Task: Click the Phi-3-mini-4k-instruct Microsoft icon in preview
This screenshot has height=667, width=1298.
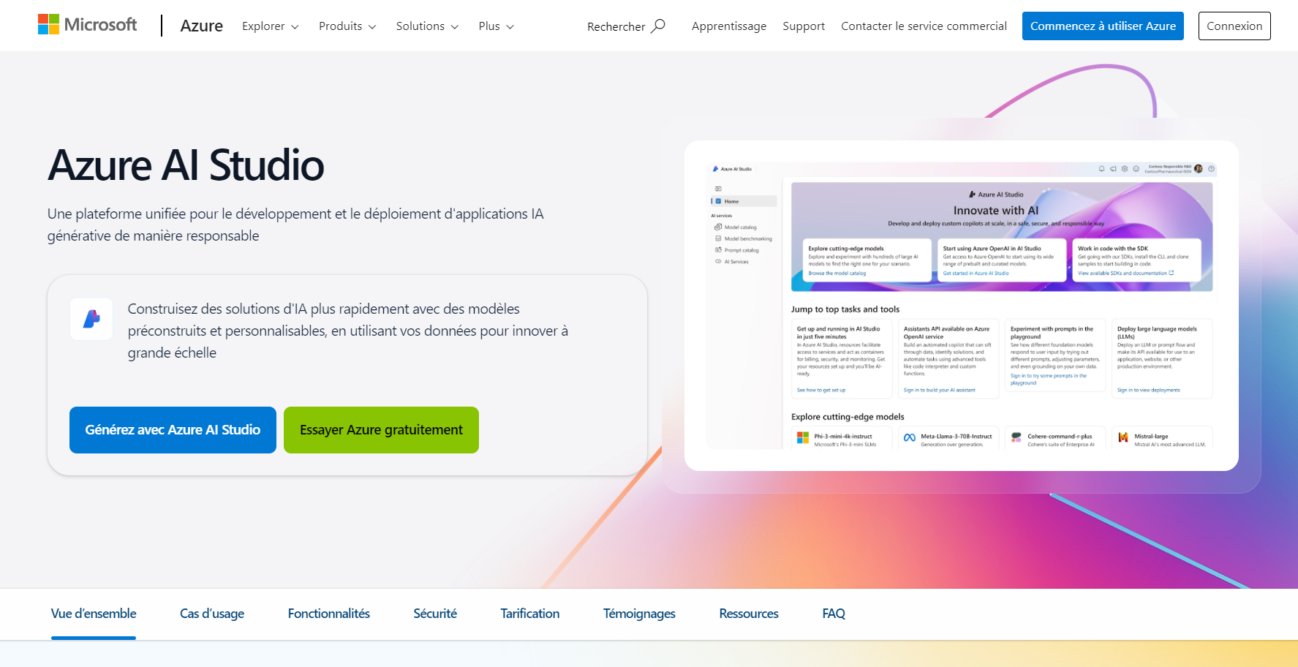Action: click(803, 437)
